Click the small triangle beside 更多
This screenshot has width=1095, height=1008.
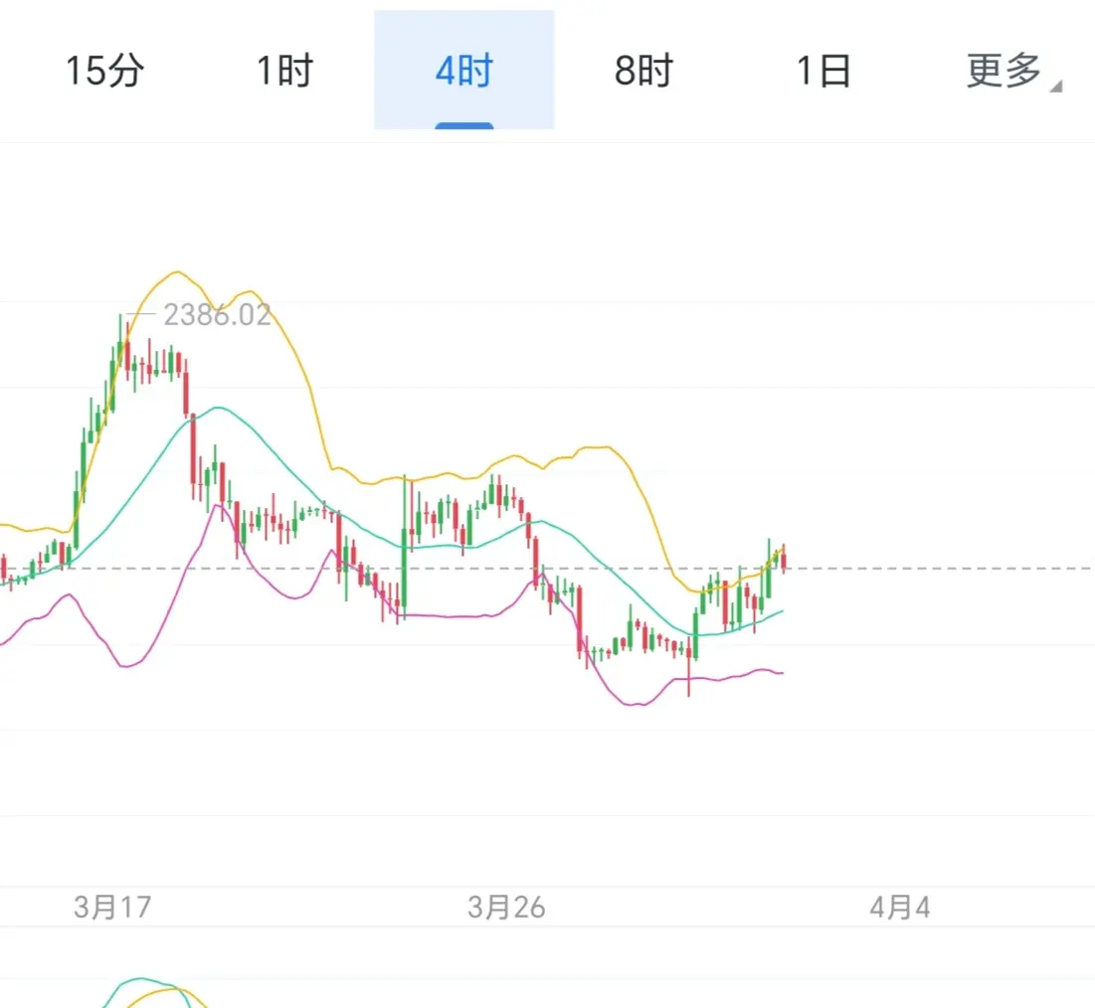point(1056,87)
